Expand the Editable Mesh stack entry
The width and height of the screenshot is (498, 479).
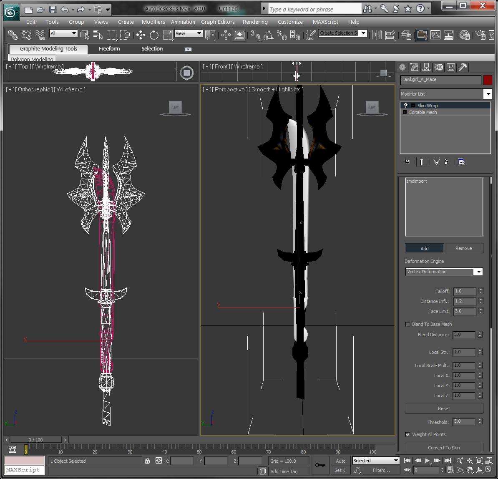(405, 112)
